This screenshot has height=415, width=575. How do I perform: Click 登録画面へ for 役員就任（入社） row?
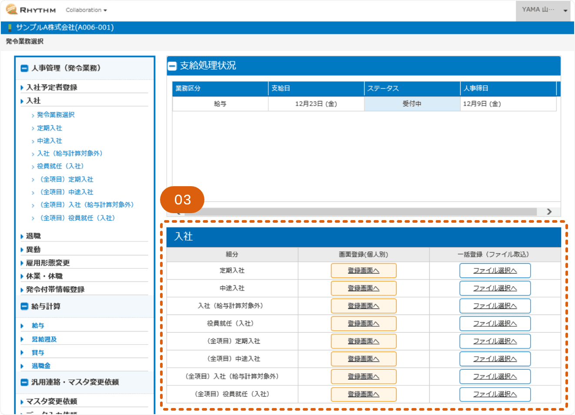click(x=364, y=324)
